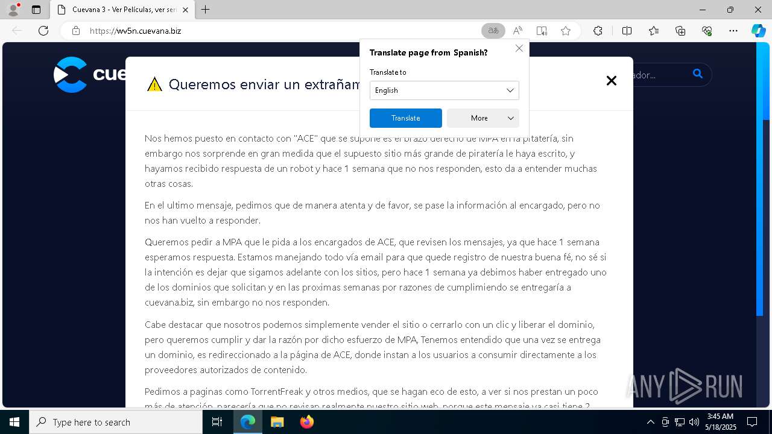The width and height of the screenshot is (772, 434).
Task: Select the Cuevana 3 tab
Action: pos(122,10)
